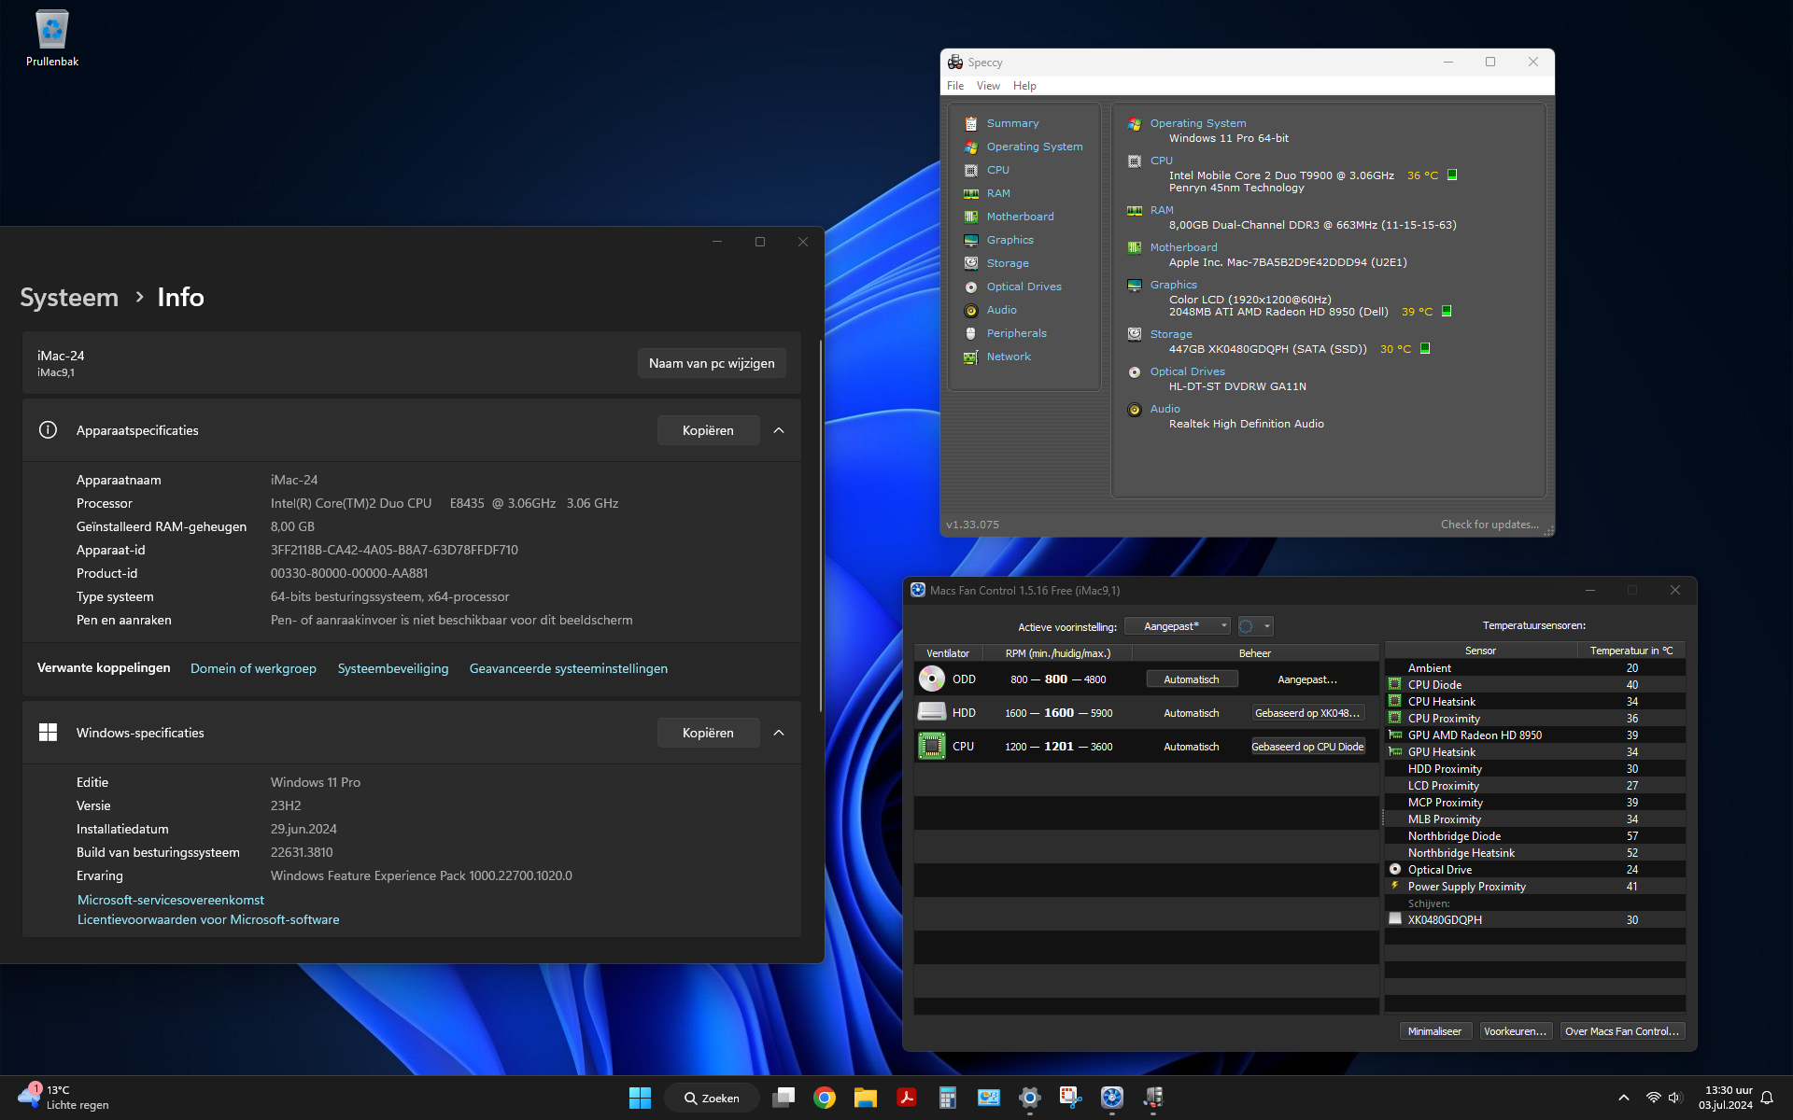Open Audio section in Speccy sidebar

click(x=1001, y=310)
